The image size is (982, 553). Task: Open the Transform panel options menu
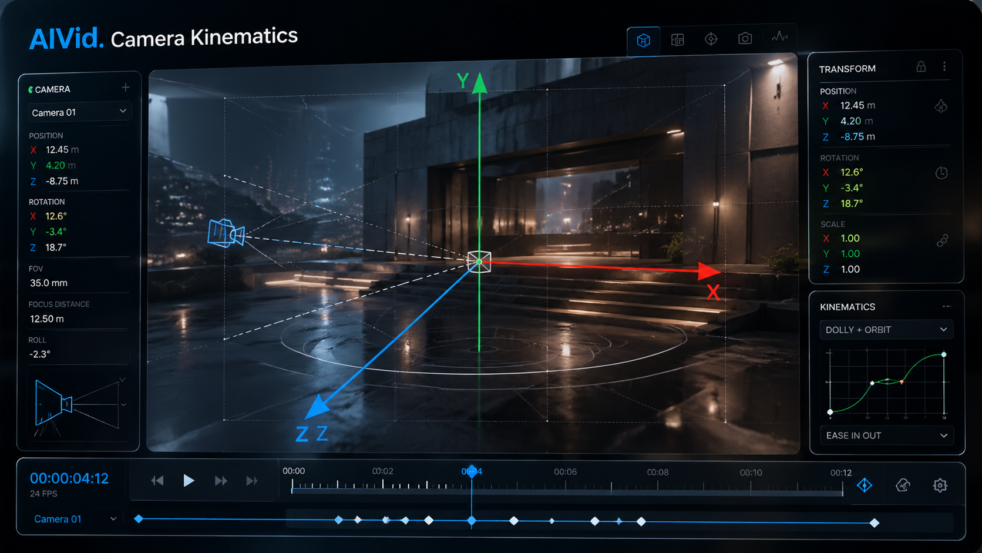coord(944,67)
